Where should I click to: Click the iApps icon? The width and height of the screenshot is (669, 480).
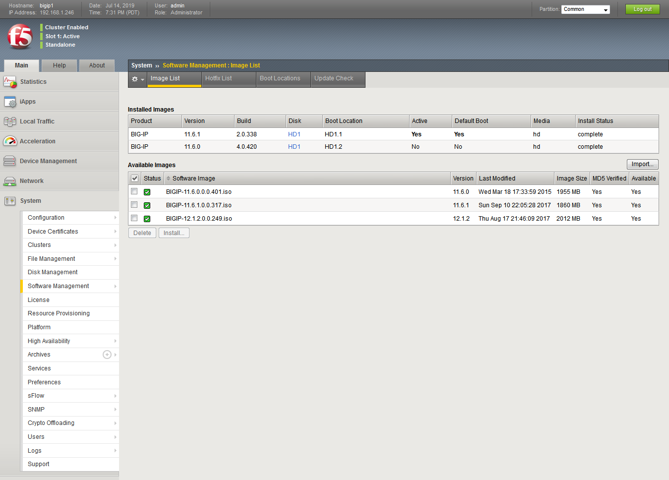[x=10, y=102]
